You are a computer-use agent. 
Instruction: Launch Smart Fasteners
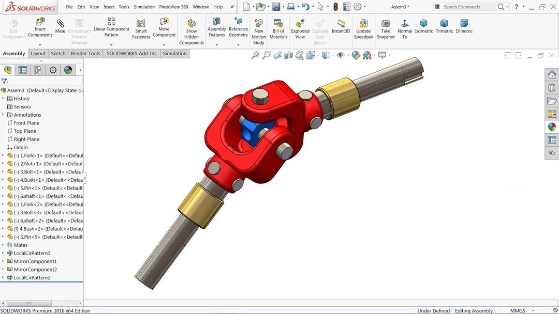(x=141, y=29)
